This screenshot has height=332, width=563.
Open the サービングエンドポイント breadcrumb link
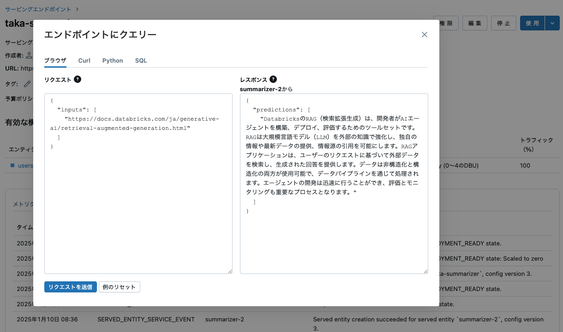pyautogui.click(x=38, y=8)
